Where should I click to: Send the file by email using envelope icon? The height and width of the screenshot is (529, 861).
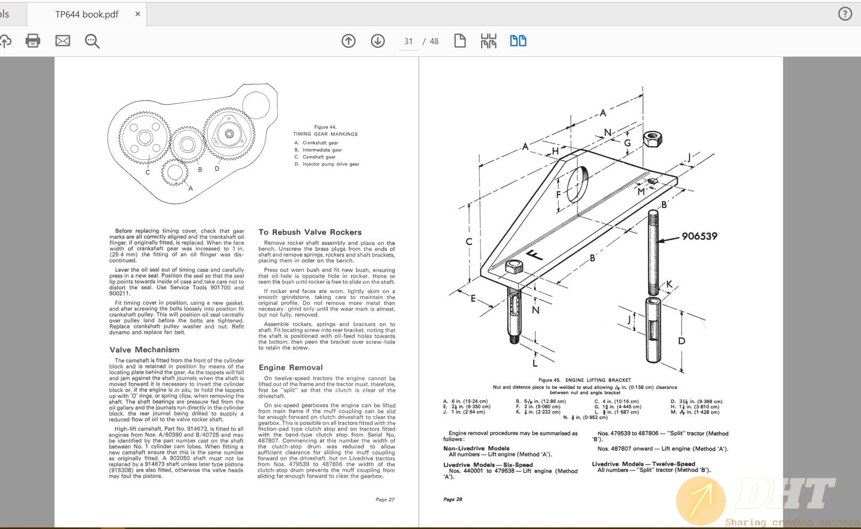(x=63, y=41)
